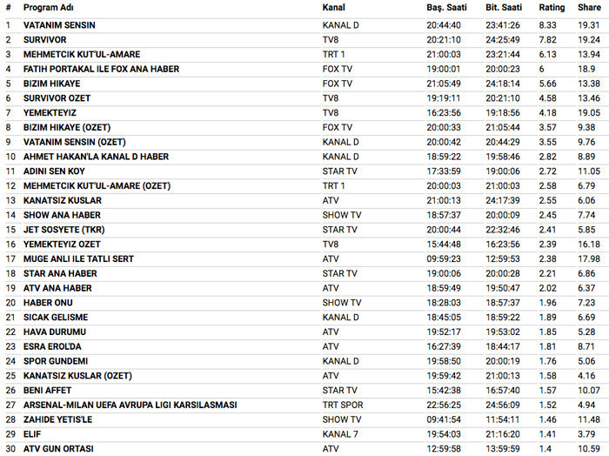Click the Rating column header
The height and width of the screenshot is (456, 609).
pos(552,8)
